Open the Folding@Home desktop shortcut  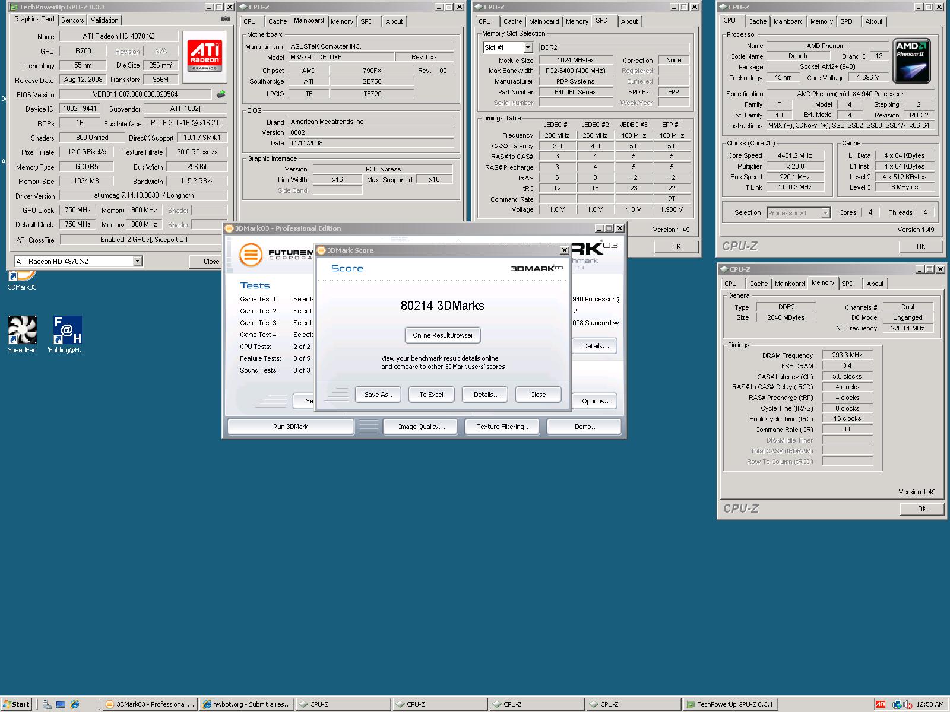pos(67,335)
